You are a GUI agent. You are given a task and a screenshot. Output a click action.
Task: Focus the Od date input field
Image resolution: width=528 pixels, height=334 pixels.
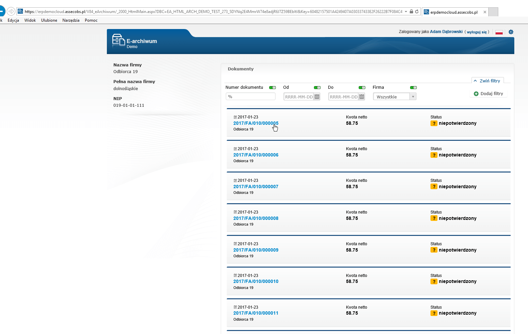299,97
